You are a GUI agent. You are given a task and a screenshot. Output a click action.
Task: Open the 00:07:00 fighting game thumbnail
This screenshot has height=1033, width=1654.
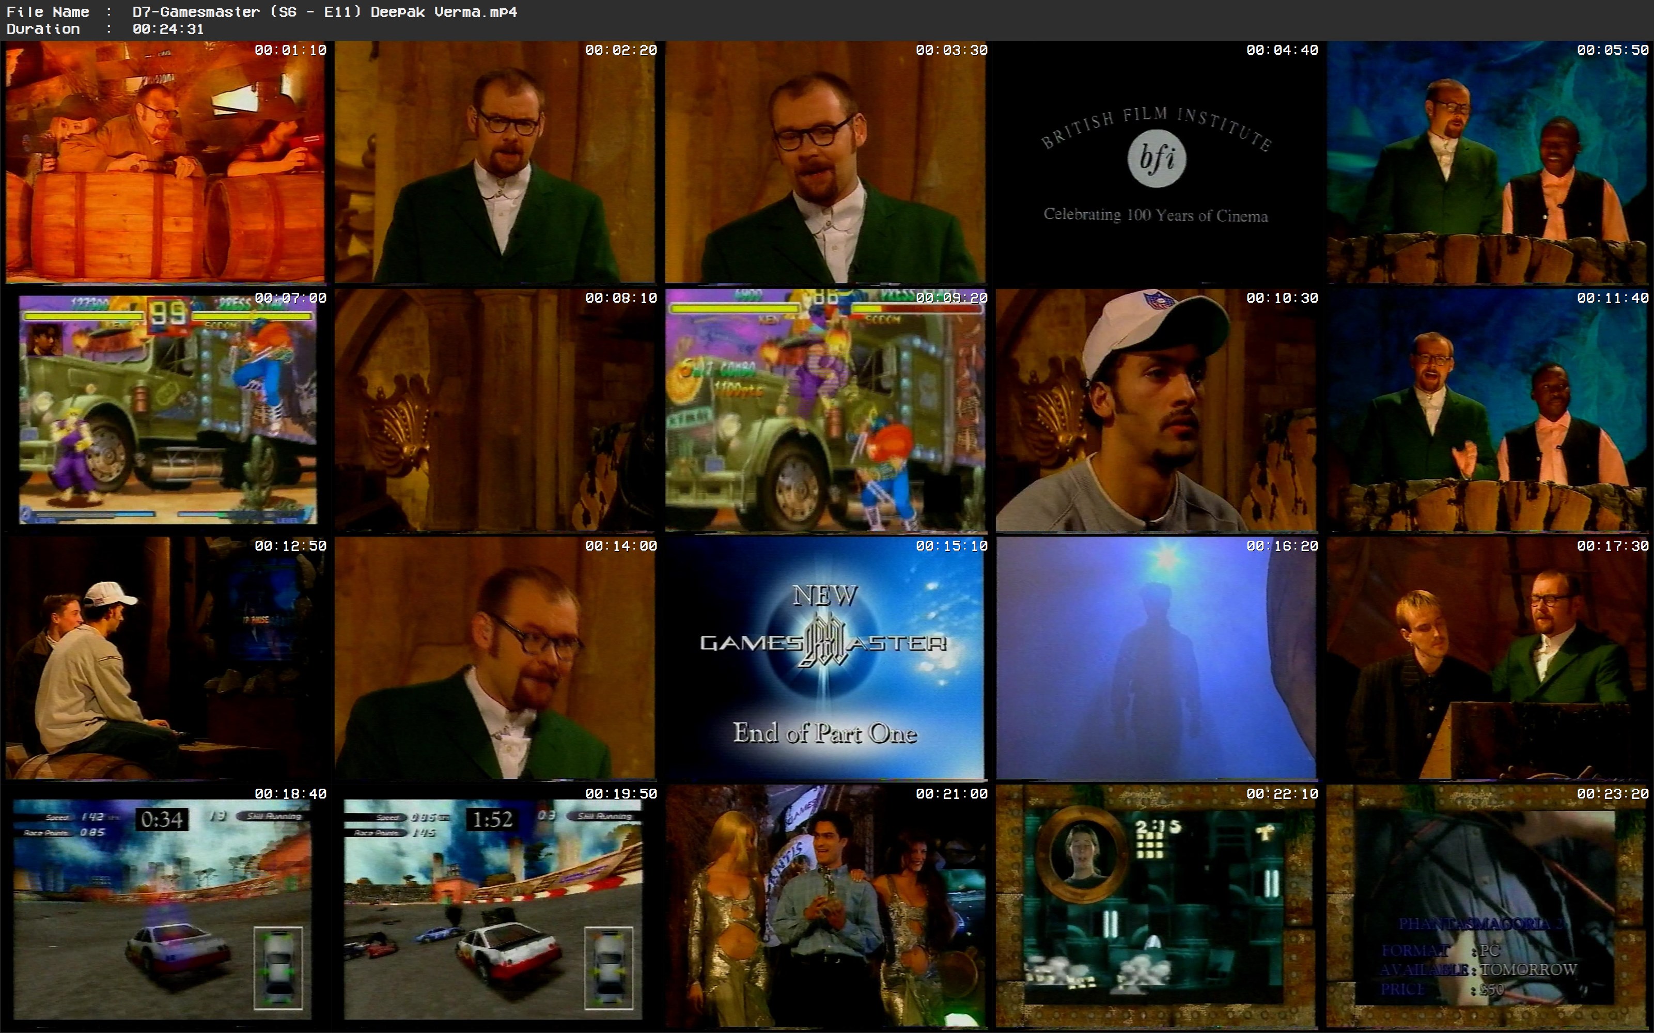coord(165,410)
